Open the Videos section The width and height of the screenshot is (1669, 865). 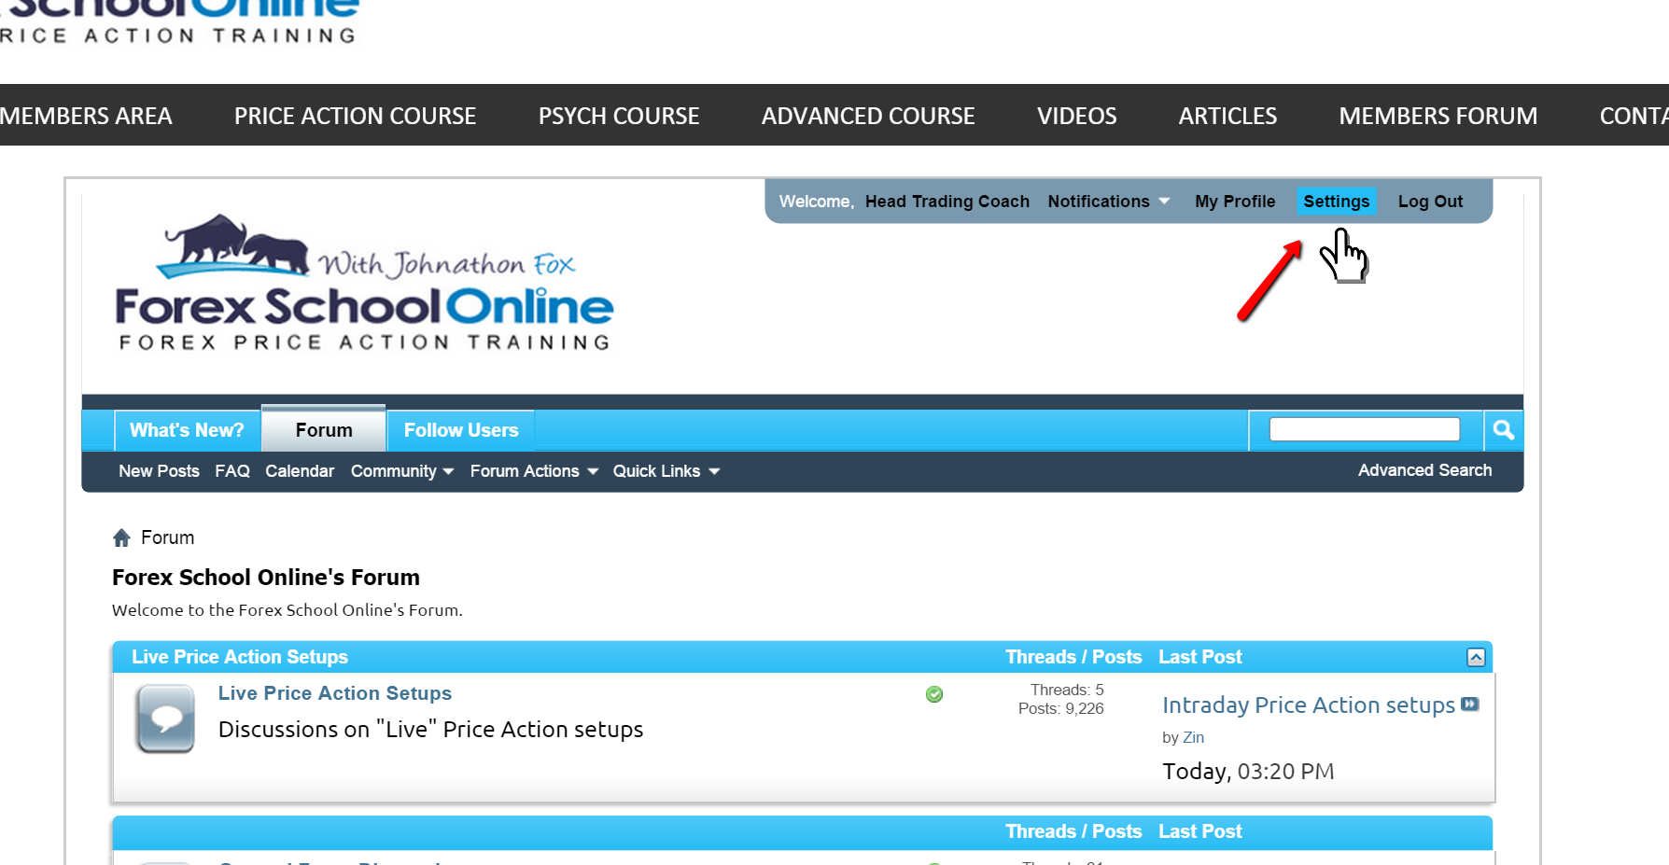[1076, 116]
